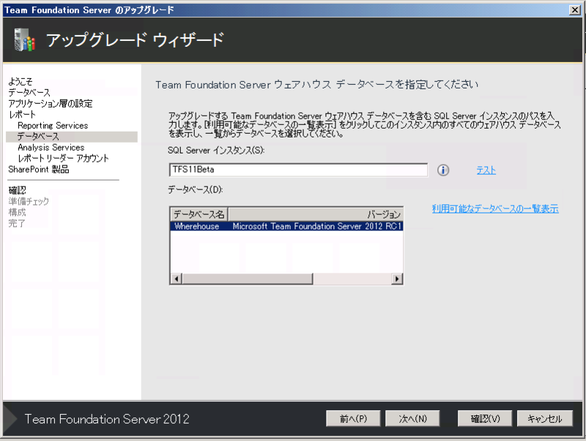
Task: Click the 完了 step in sidebar
Action: 17,224
